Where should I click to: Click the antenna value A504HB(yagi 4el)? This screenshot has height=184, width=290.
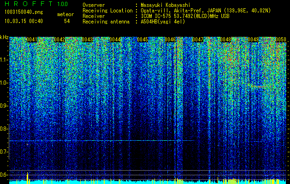pyautogui.click(x=163, y=22)
